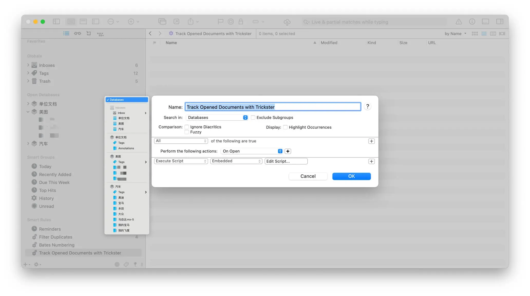Add another action row with plus button

(371, 161)
